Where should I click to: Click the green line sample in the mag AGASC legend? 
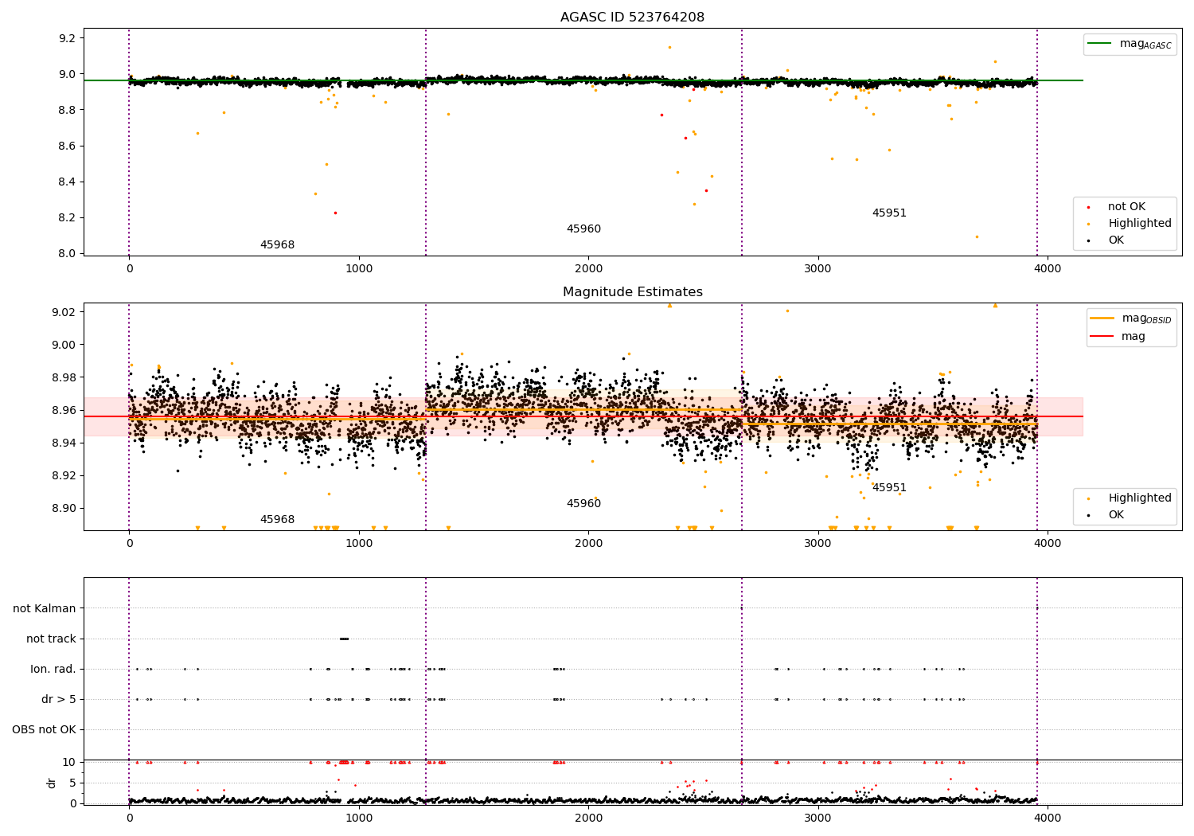coord(1101,44)
